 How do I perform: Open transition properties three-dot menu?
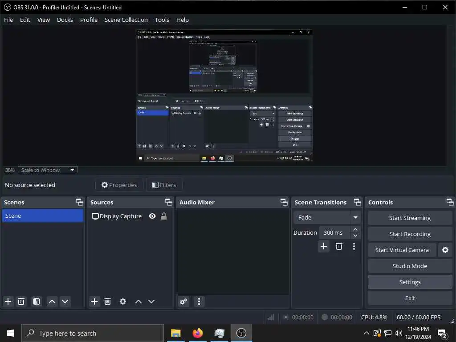point(354,247)
